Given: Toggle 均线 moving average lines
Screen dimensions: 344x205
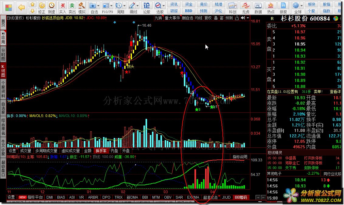Looking at the screenshot, I should pos(198,18).
